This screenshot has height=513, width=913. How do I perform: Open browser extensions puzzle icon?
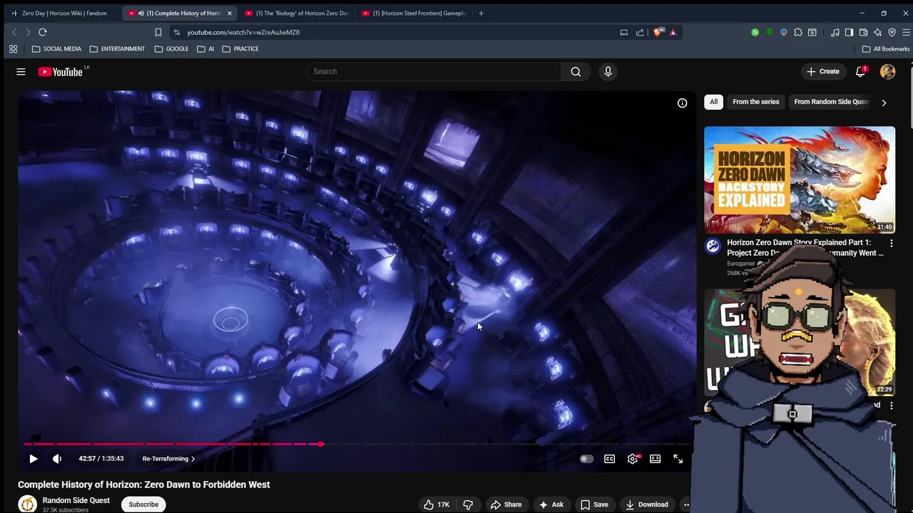coord(798,32)
